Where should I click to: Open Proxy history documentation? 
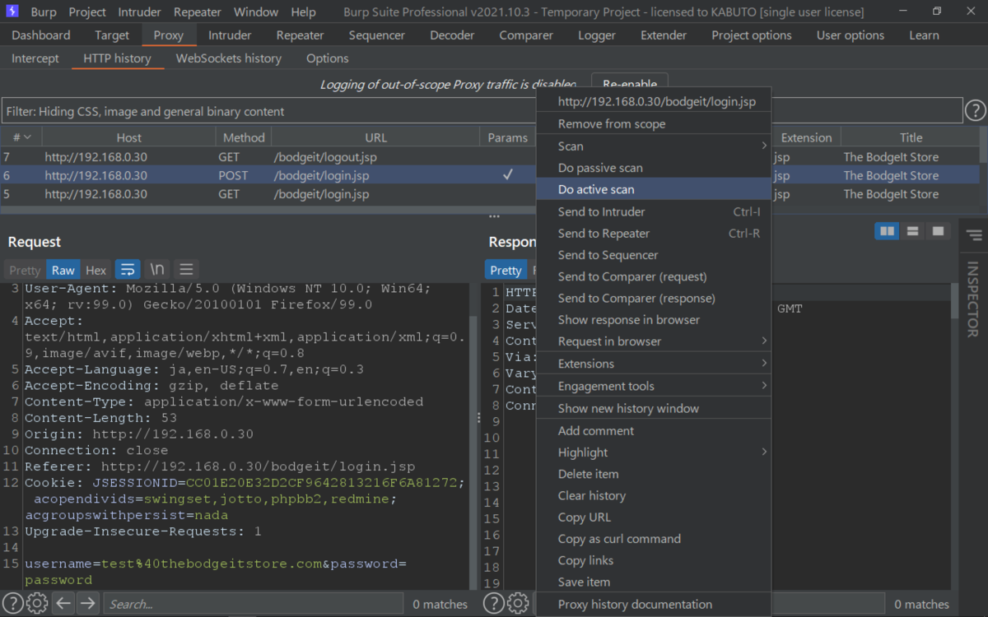(654, 604)
